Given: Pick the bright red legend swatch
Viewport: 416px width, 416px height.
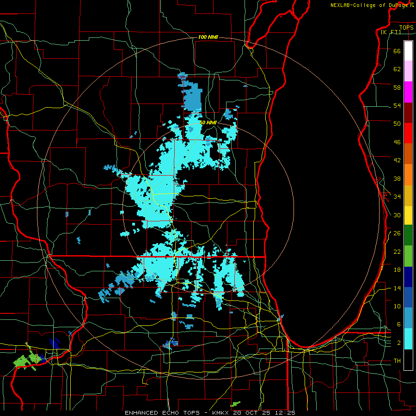Looking at the screenshot, I should coord(408,133).
